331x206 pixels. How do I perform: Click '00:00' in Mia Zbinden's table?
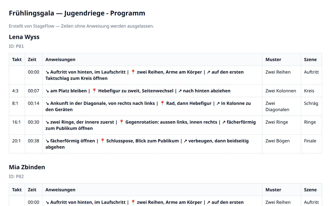34,202
